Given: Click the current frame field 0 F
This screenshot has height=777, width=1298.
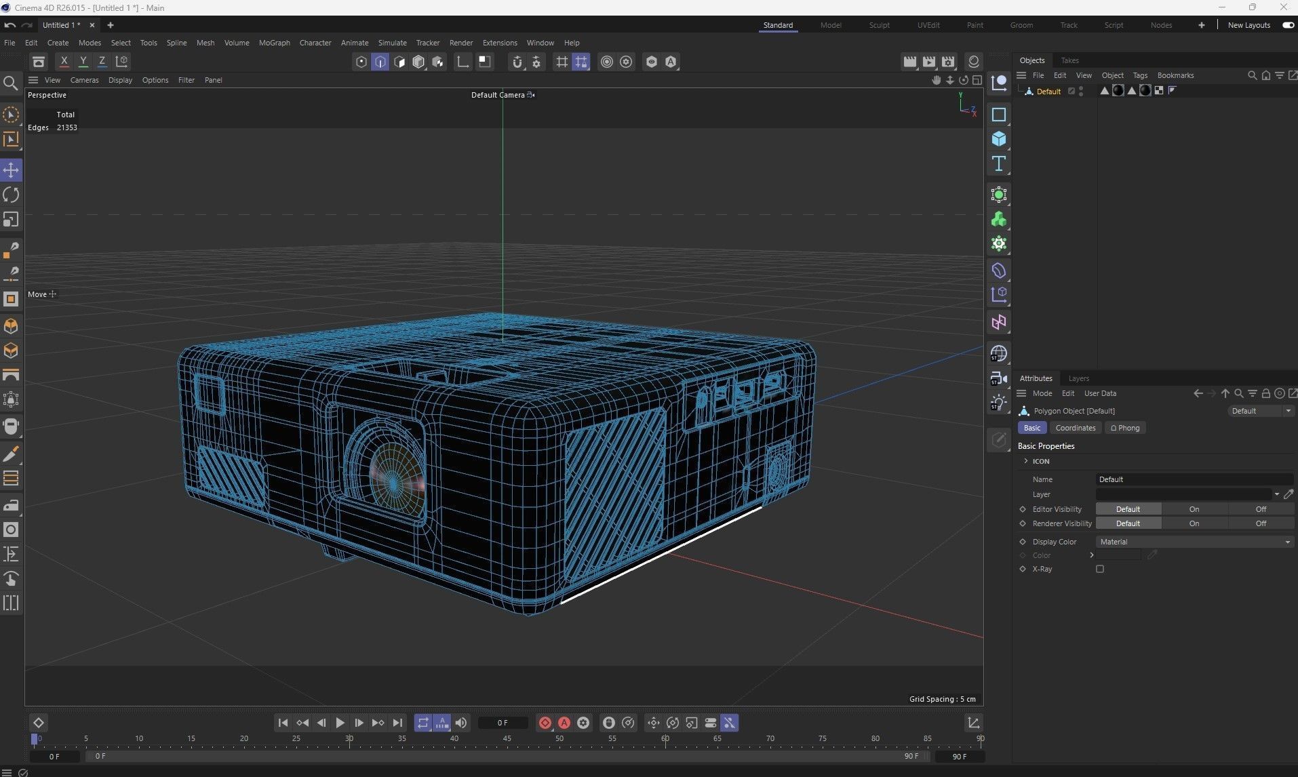Looking at the screenshot, I should point(503,723).
